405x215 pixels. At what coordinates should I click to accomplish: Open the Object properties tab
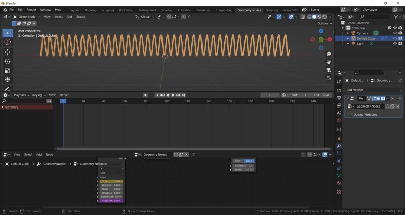[339, 139]
